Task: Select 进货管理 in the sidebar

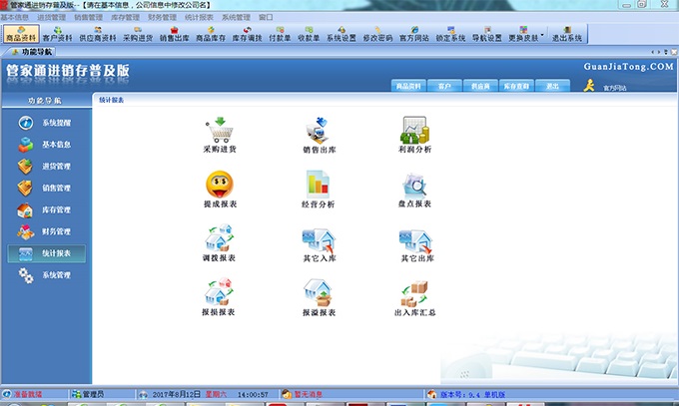Action: pyautogui.click(x=46, y=167)
